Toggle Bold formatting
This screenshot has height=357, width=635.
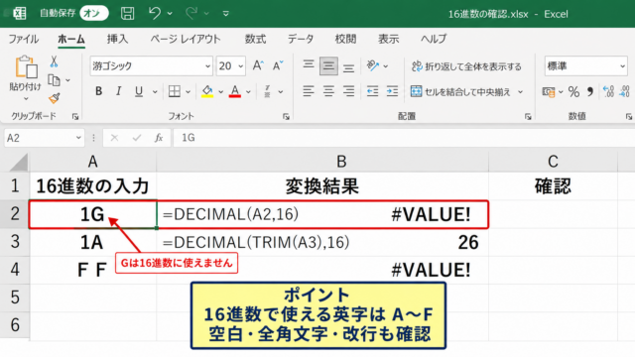click(x=98, y=91)
